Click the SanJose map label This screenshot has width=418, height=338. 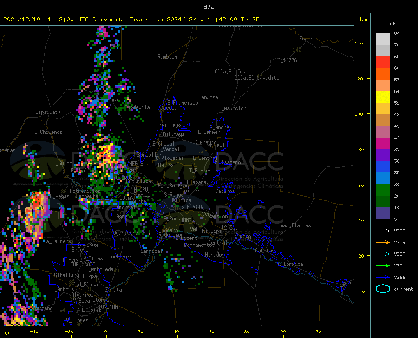point(208,97)
